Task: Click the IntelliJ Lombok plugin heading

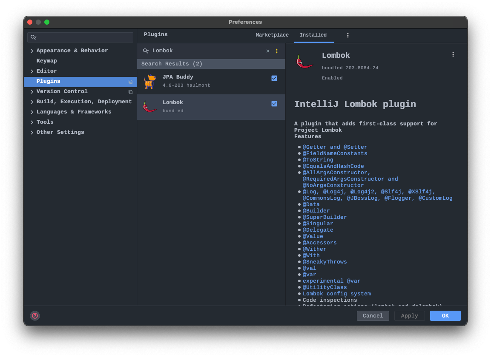Action: click(x=355, y=104)
